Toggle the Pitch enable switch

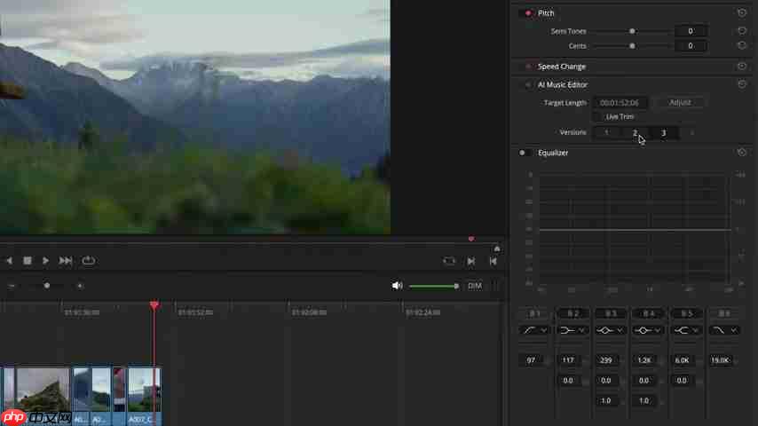pos(527,13)
